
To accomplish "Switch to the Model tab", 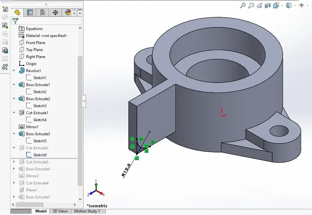I will [x=41, y=211].
